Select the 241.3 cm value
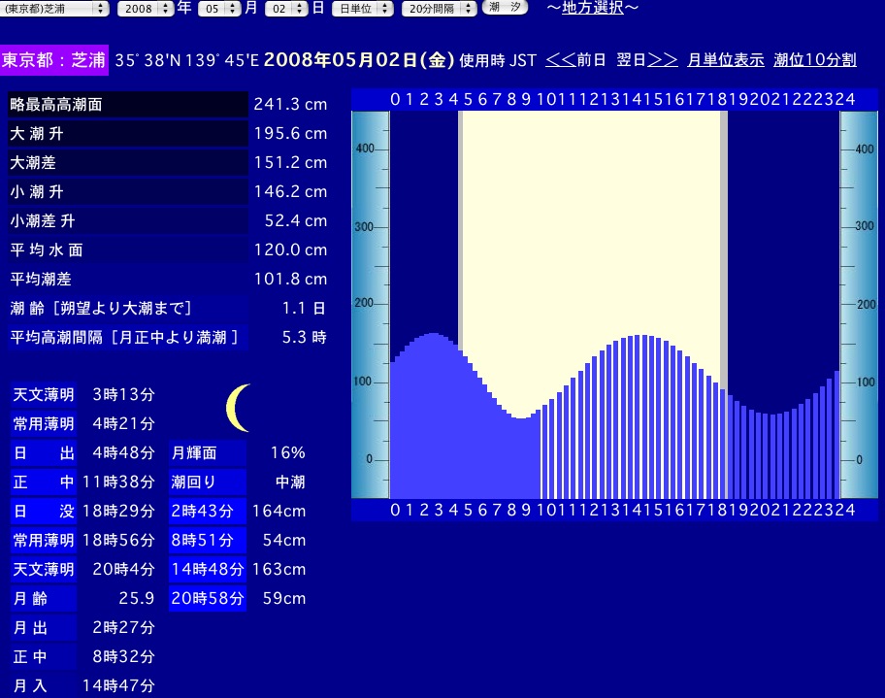 click(x=290, y=105)
